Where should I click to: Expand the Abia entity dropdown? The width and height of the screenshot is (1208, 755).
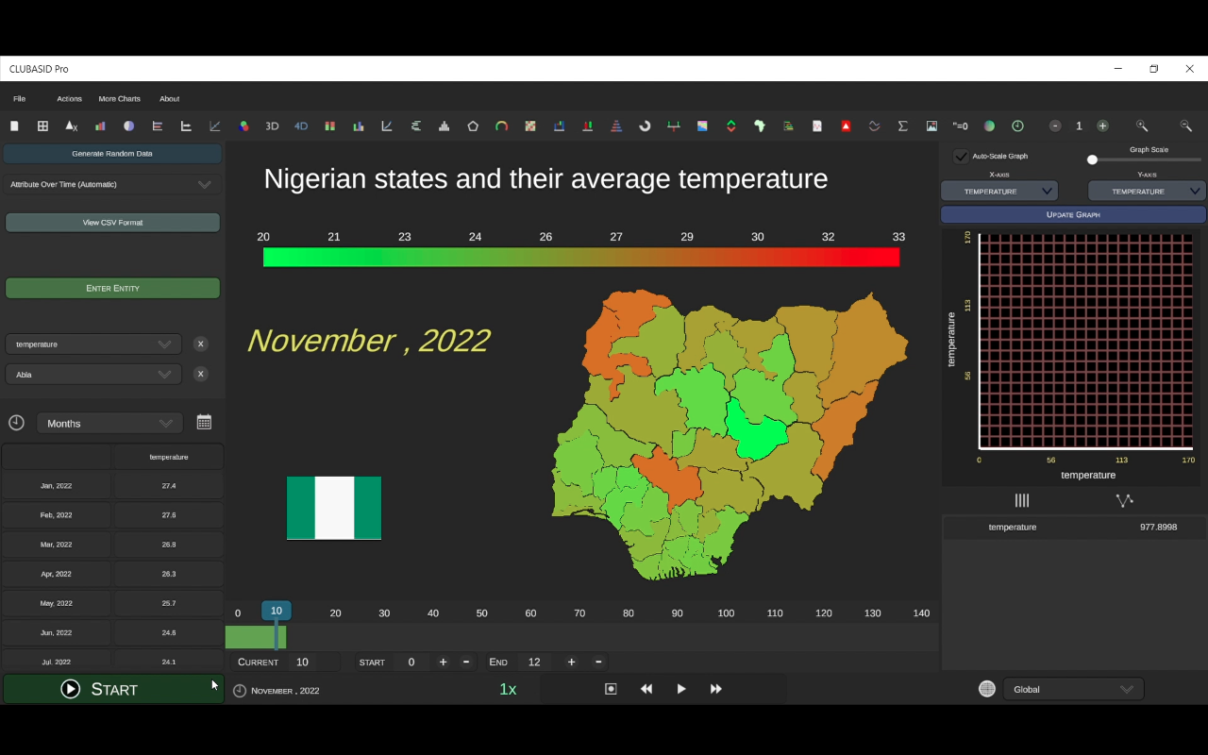point(93,375)
